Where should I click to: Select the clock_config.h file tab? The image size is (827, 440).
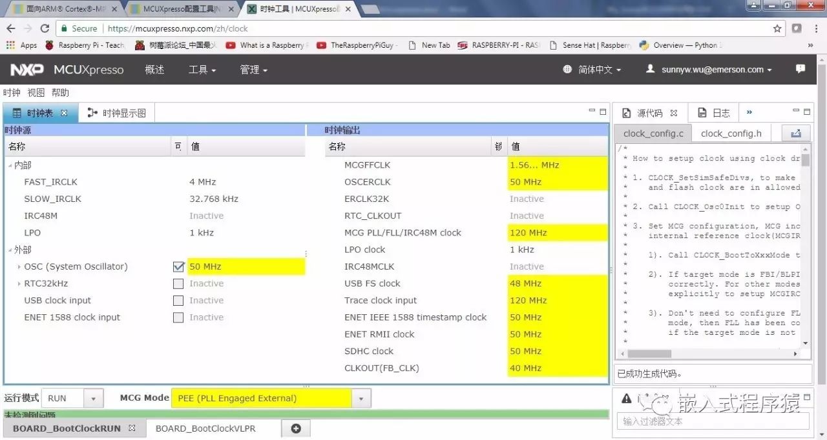(x=731, y=134)
